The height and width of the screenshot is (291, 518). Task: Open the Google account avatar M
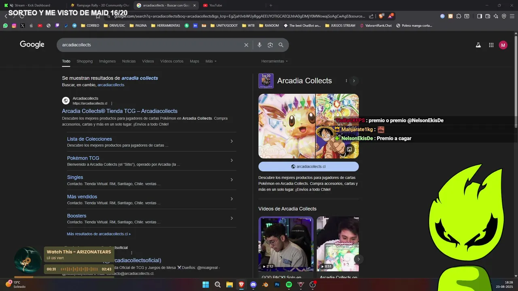pos(503,45)
